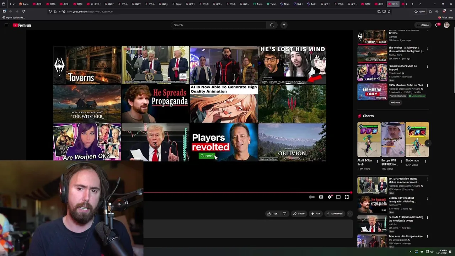Viewport: 455px width, 256px height.
Task: Start voice search with the microphone
Action: [284, 25]
